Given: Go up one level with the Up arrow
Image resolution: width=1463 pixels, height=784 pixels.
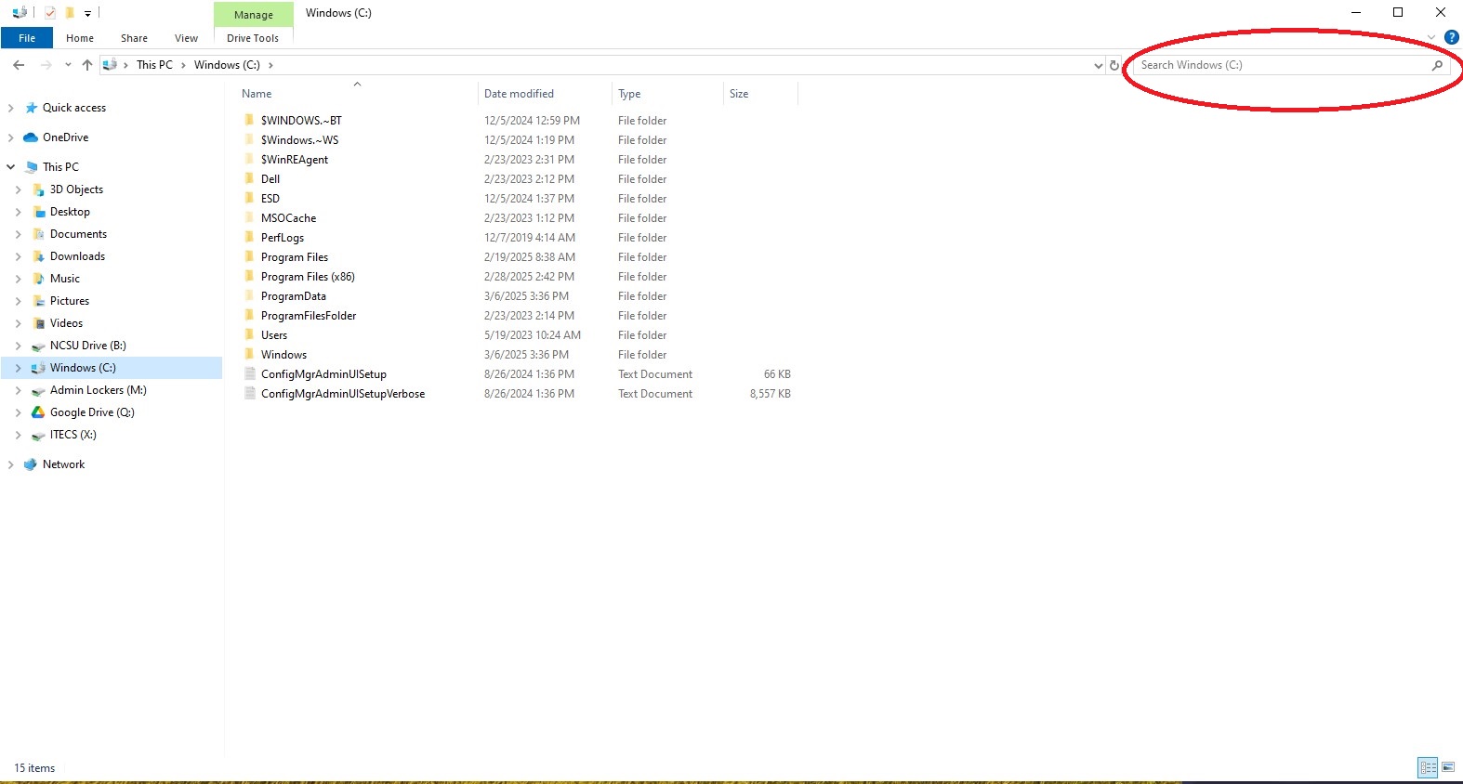Looking at the screenshot, I should click(x=87, y=65).
